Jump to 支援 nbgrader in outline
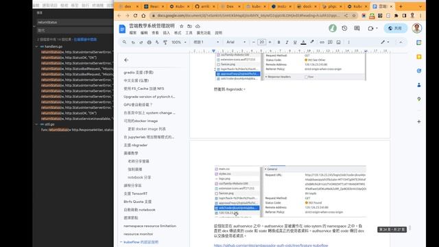The image size is (439, 247). 136,145
